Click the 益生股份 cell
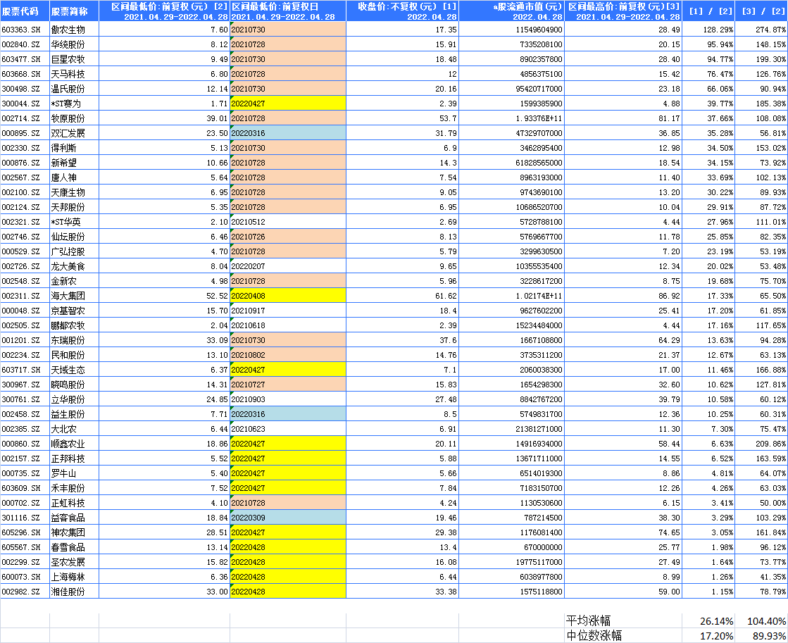Screen dimensions: 788x643 pyautogui.click(x=75, y=413)
